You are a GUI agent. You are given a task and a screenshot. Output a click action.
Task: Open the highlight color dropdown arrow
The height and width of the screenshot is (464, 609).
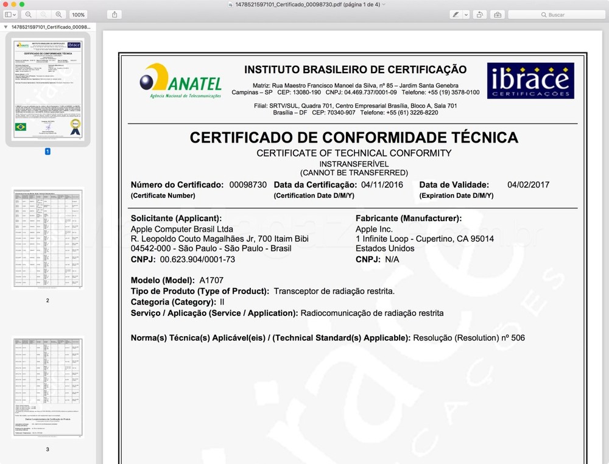[466, 14]
